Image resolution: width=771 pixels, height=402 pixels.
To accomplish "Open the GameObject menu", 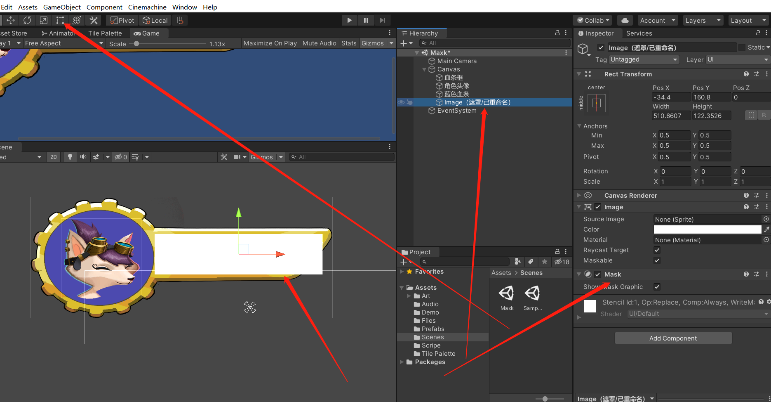I will coord(61,7).
